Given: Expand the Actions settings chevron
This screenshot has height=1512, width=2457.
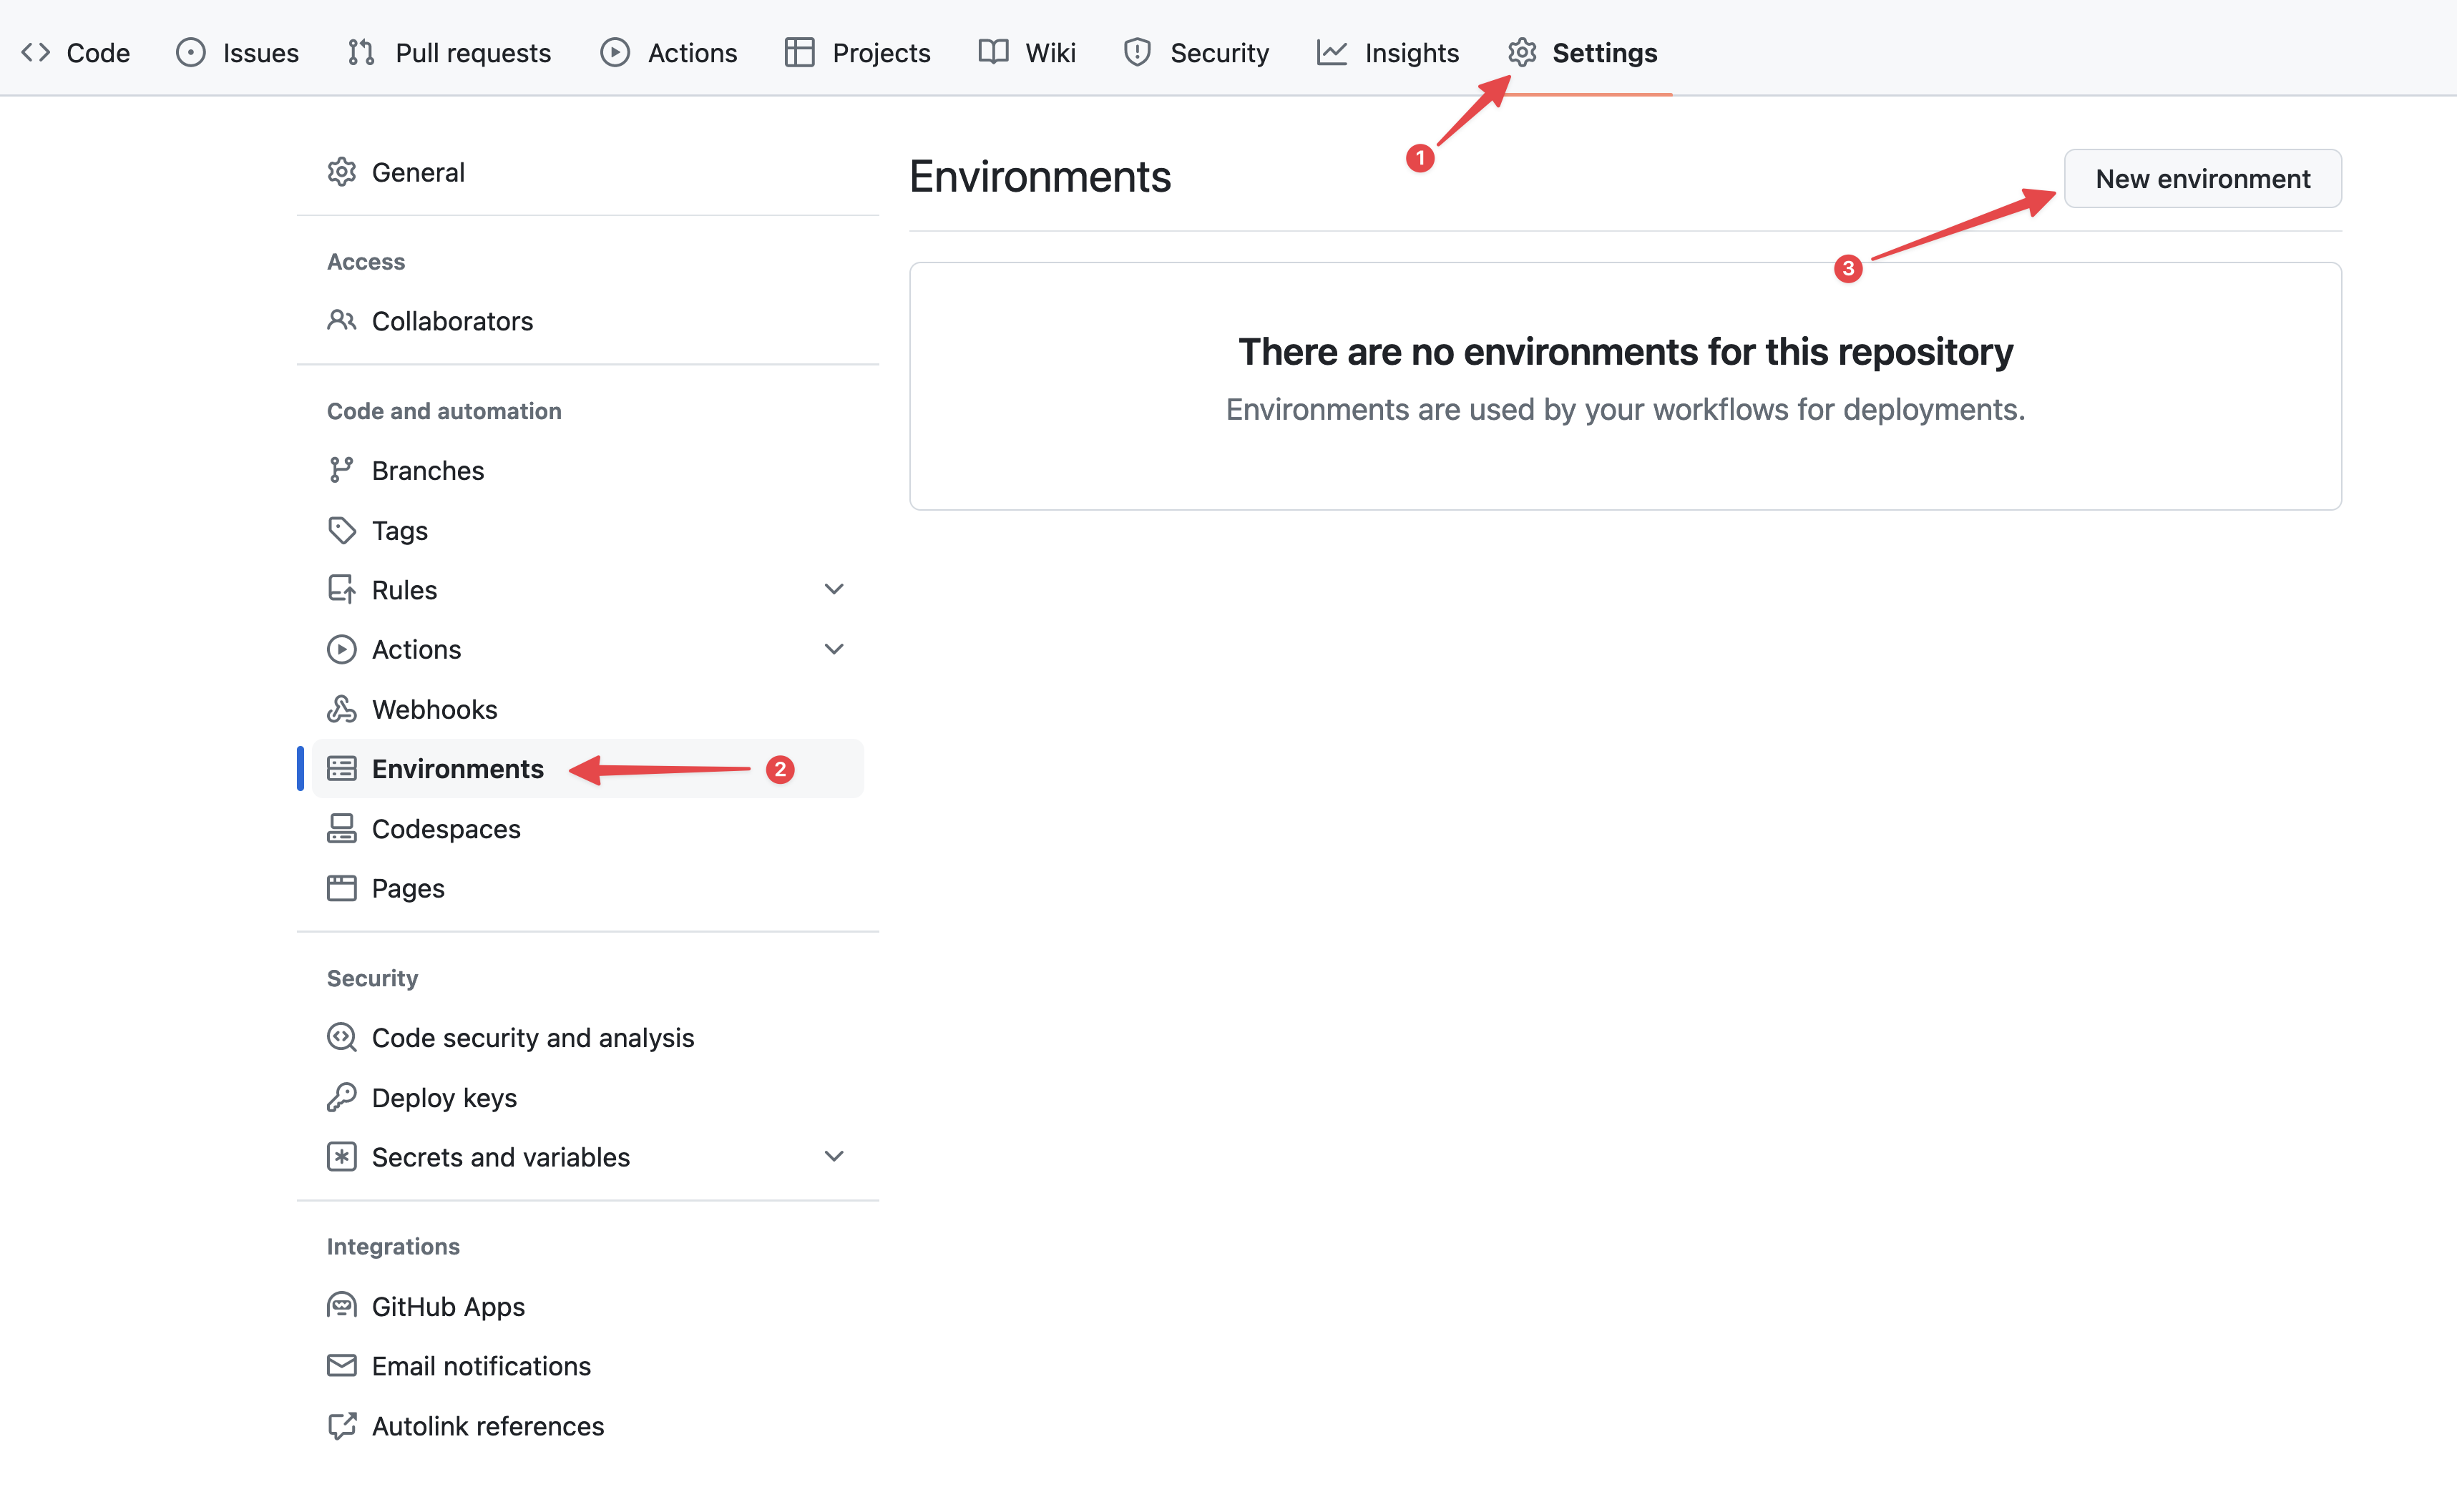Looking at the screenshot, I should pos(834,648).
